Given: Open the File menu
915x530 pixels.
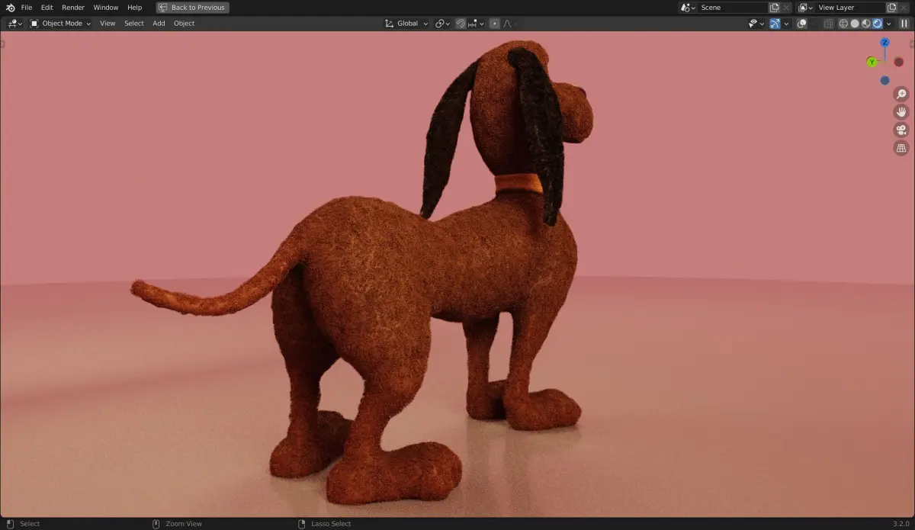Looking at the screenshot, I should [27, 8].
